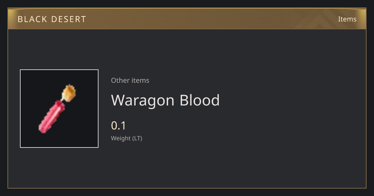374x196 pixels.
Task: Click the cork stopper atop the vial
Action: coord(69,93)
